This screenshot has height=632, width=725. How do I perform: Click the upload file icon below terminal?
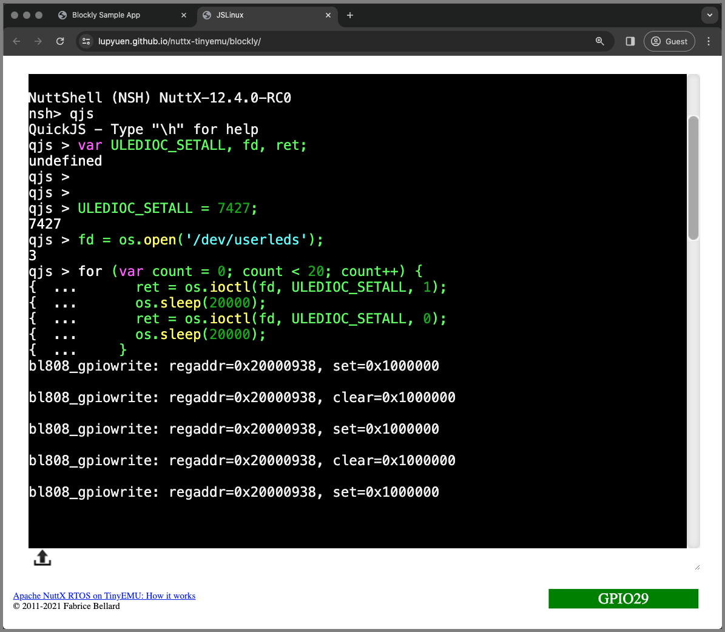(x=42, y=557)
